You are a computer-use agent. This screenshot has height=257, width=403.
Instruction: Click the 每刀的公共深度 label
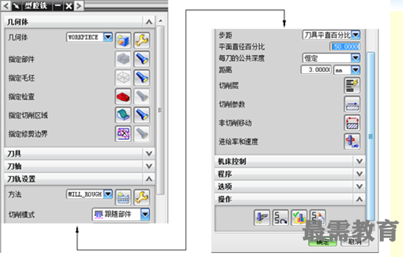(241, 58)
